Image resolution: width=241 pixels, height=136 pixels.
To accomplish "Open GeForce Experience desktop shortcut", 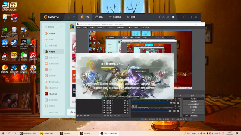I will 5,32.
